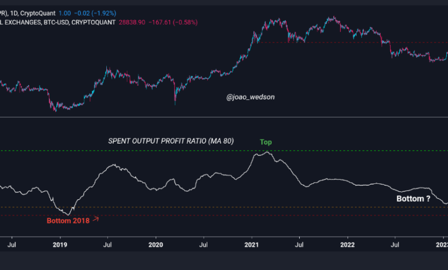Select the 2021 time axis label
Screen dimensions: 448x270
(x=251, y=245)
